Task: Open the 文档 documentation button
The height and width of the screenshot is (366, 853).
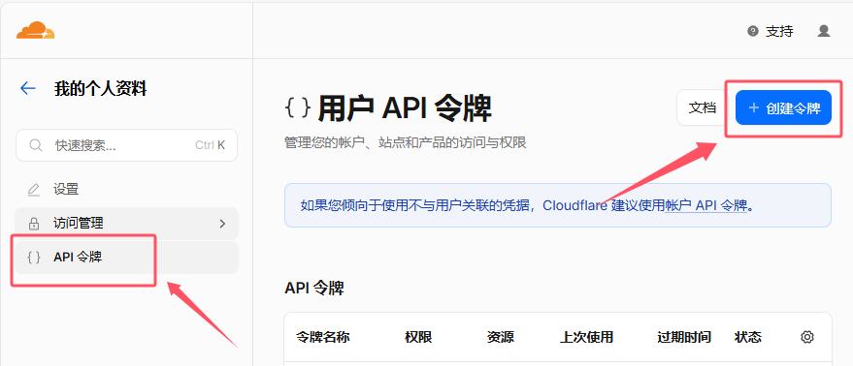Action: (x=702, y=107)
